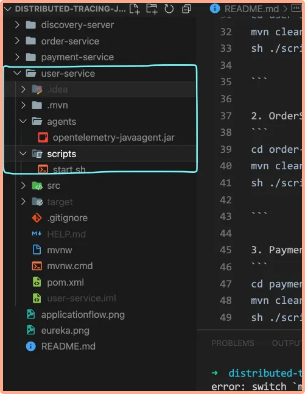This screenshot has height=394, width=305.
Task: Click the New Folder icon in explorer header
Action: 152,9
